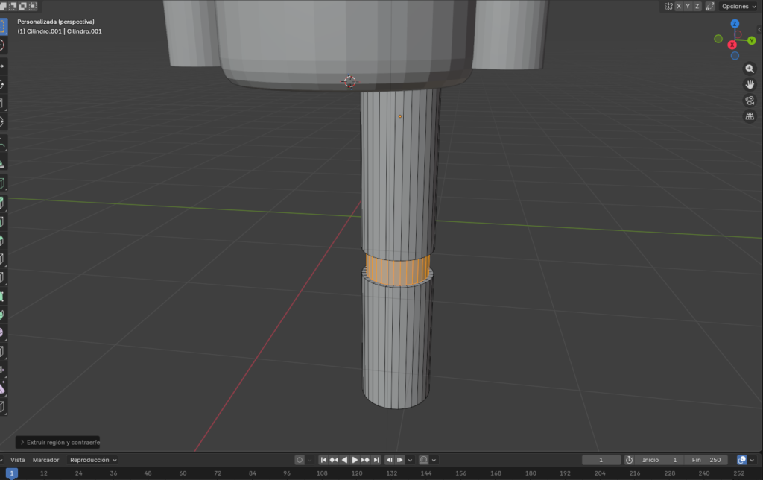Open the timeline Vista menu

click(18, 460)
